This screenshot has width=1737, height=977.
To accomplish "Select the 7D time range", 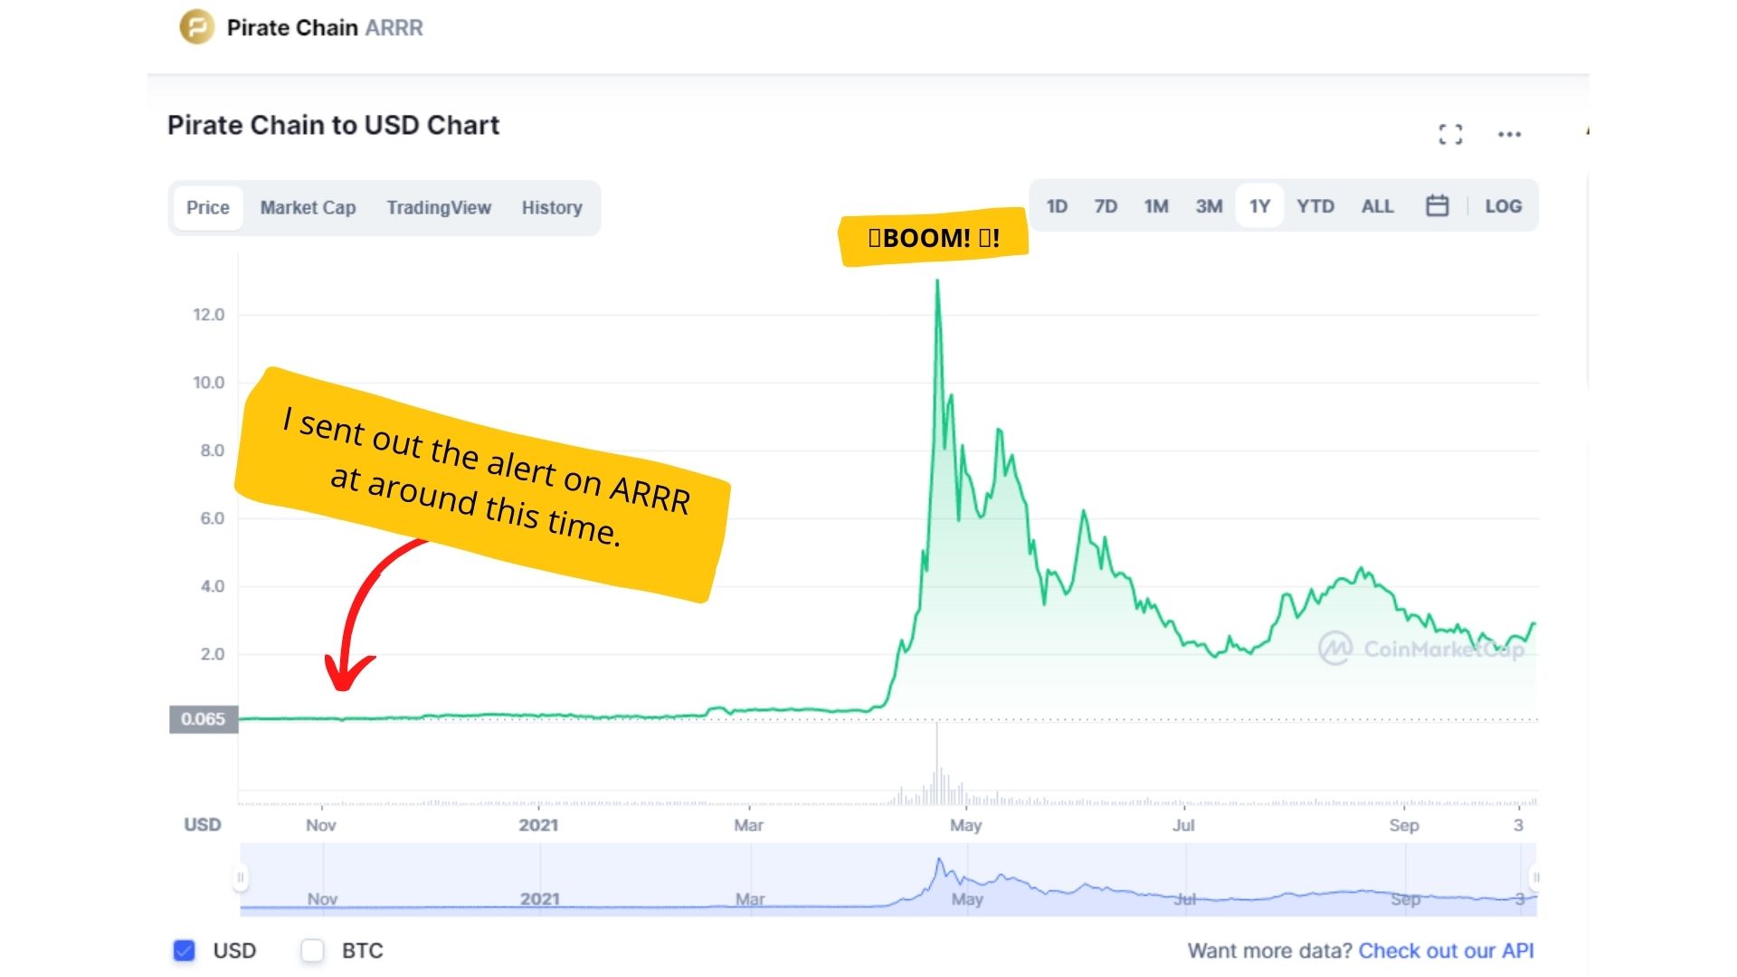I will point(1106,206).
